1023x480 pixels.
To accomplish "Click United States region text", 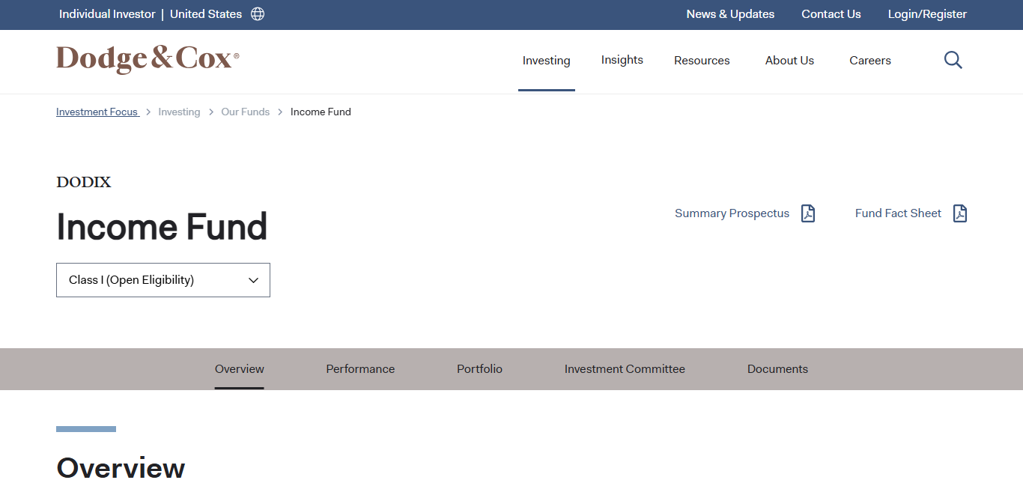I will 206,14.
